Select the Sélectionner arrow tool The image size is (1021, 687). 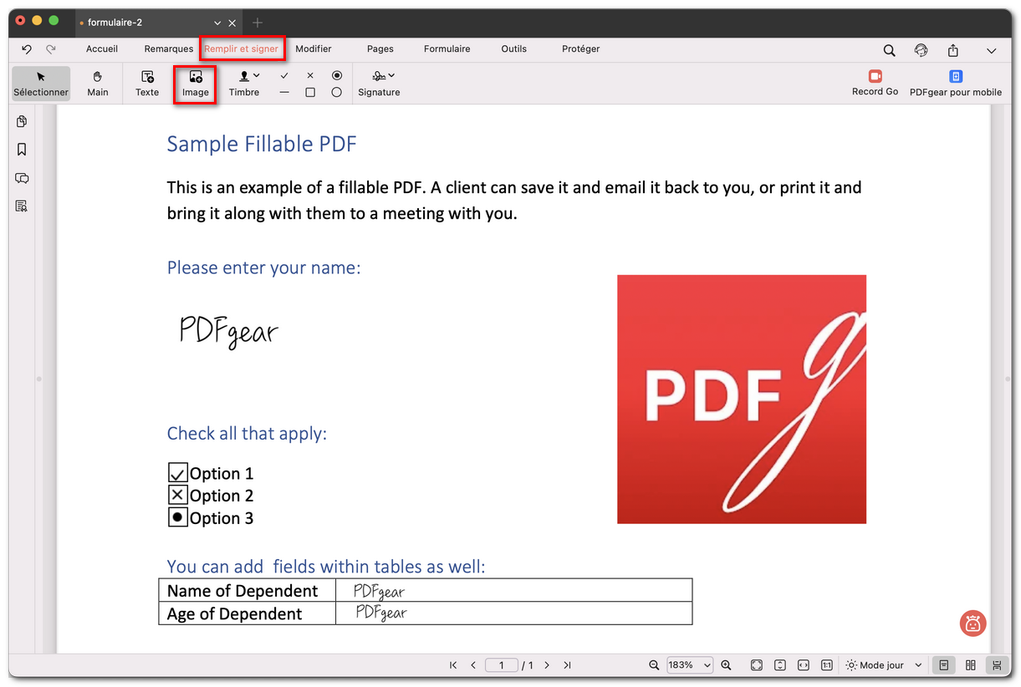point(41,84)
